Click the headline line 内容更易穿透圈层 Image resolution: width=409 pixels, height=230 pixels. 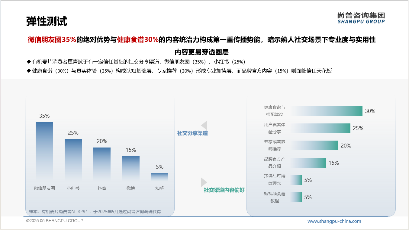pos(202,52)
